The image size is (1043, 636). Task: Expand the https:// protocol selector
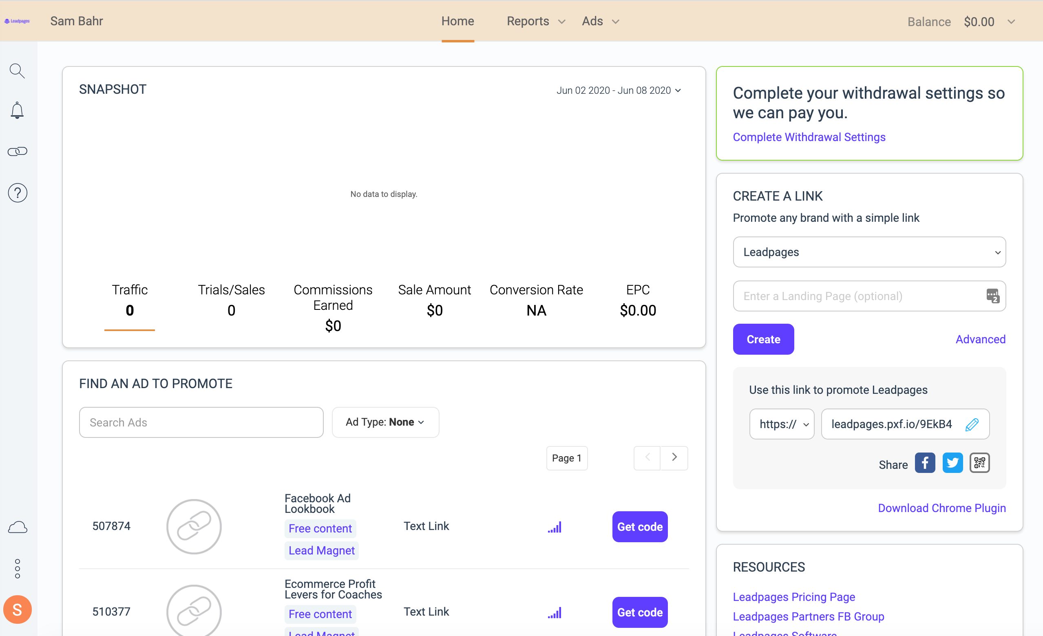coord(781,424)
